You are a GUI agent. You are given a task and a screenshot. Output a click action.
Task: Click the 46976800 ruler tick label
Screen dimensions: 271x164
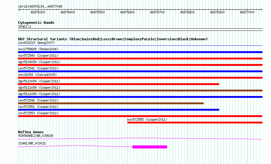(187, 12)
